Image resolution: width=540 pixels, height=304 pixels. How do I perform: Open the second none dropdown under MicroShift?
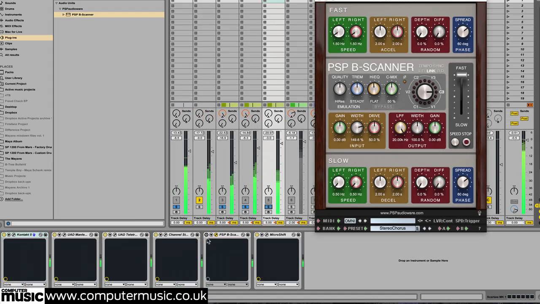click(289, 285)
